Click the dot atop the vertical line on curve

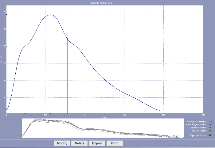(67, 39)
